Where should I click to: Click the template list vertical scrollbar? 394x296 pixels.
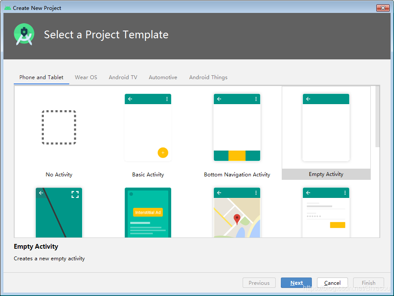click(377, 117)
